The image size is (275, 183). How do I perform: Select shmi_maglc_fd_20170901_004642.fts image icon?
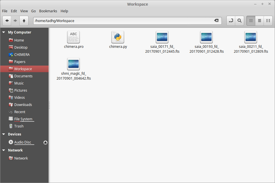[73, 64]
